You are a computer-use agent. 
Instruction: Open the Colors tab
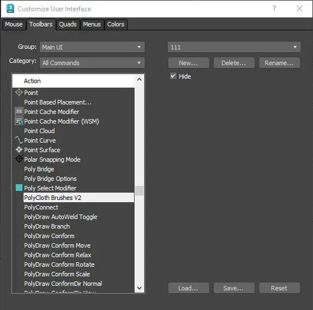click(116, 24)
